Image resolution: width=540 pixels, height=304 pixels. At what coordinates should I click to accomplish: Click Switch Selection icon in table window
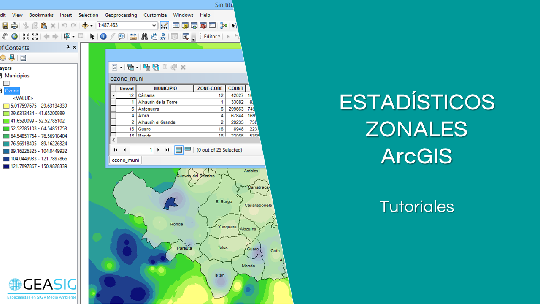click(x=156, y=67)
